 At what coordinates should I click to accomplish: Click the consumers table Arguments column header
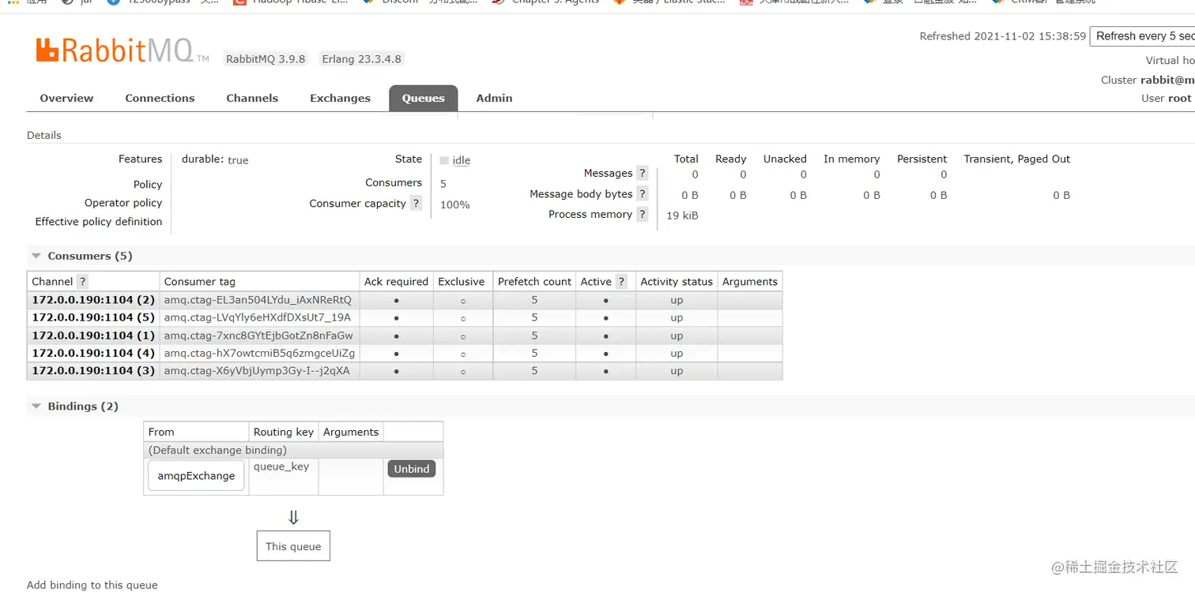point(750,282)
